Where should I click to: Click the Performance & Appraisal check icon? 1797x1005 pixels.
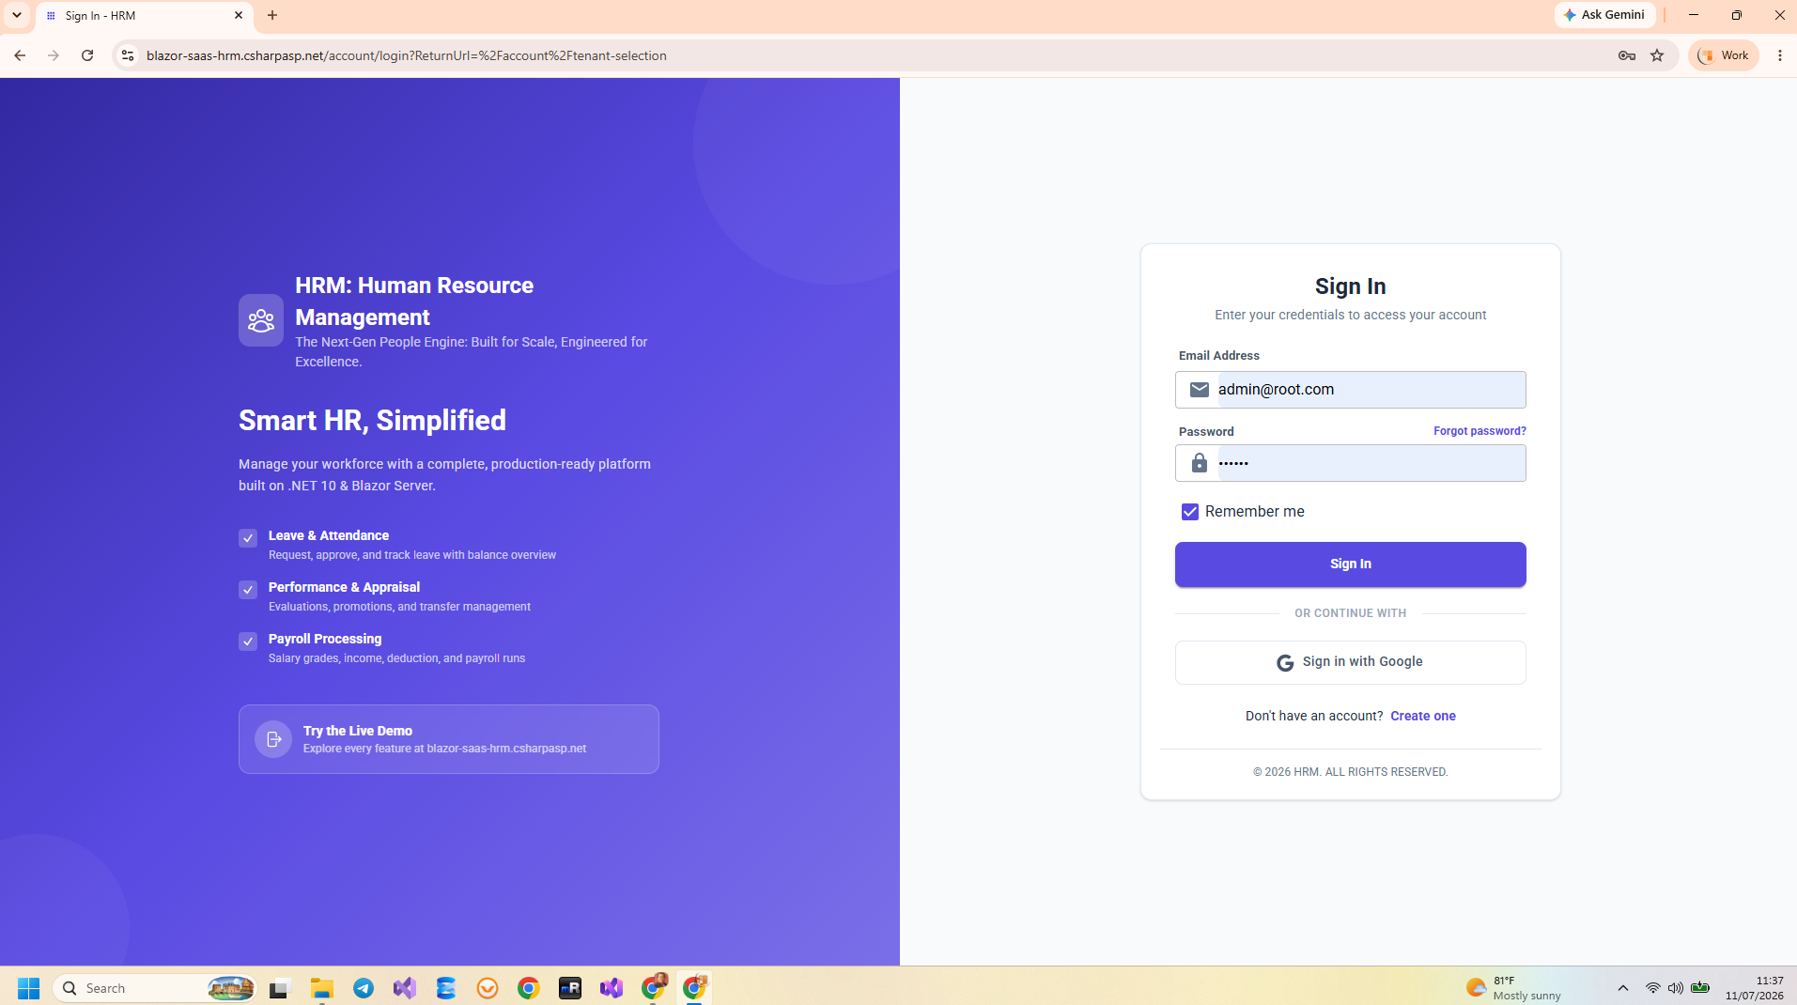(248, 590)
